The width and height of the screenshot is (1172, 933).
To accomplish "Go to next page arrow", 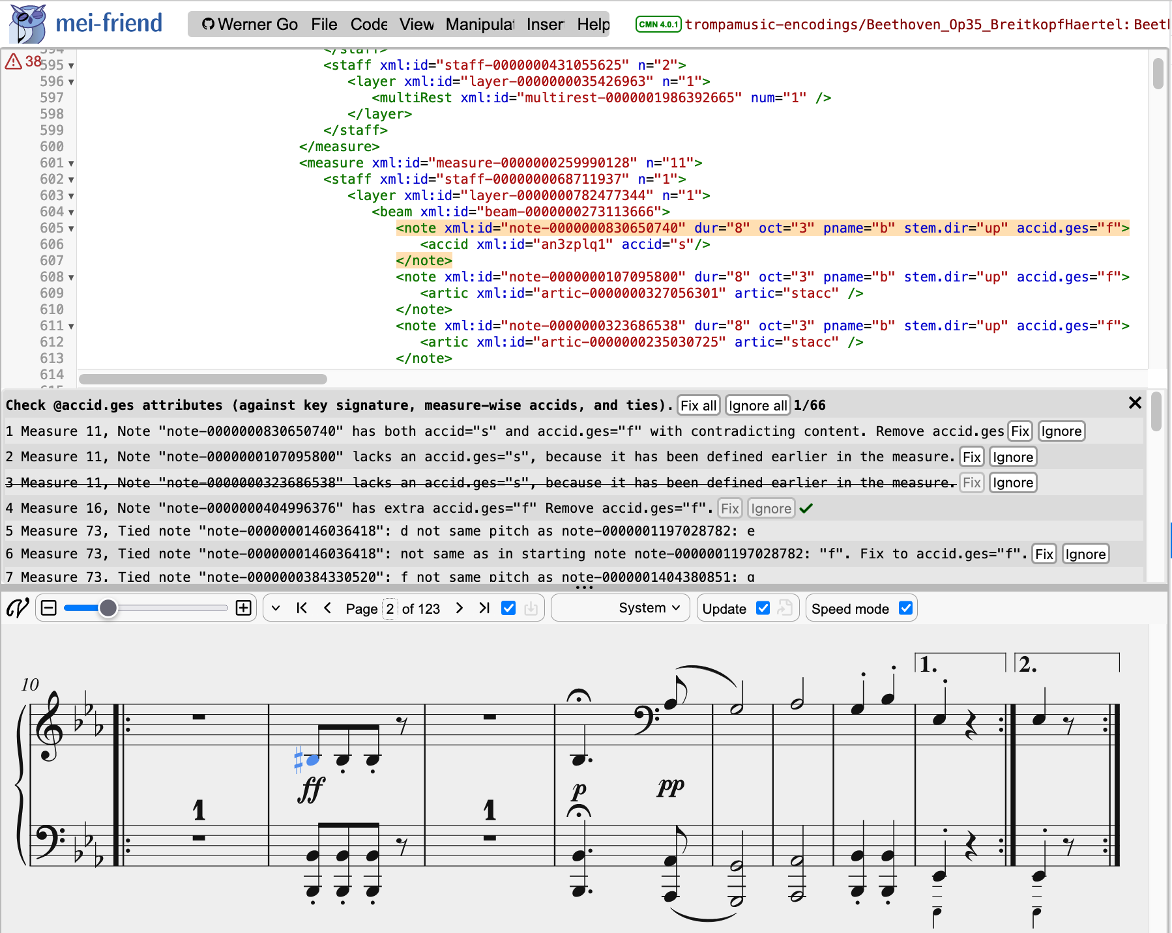I will coord(460,608).
